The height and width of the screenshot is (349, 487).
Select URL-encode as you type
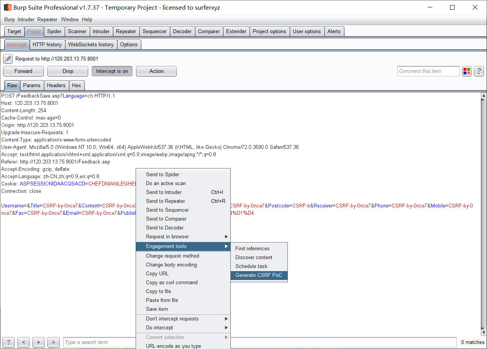(183, 346)
